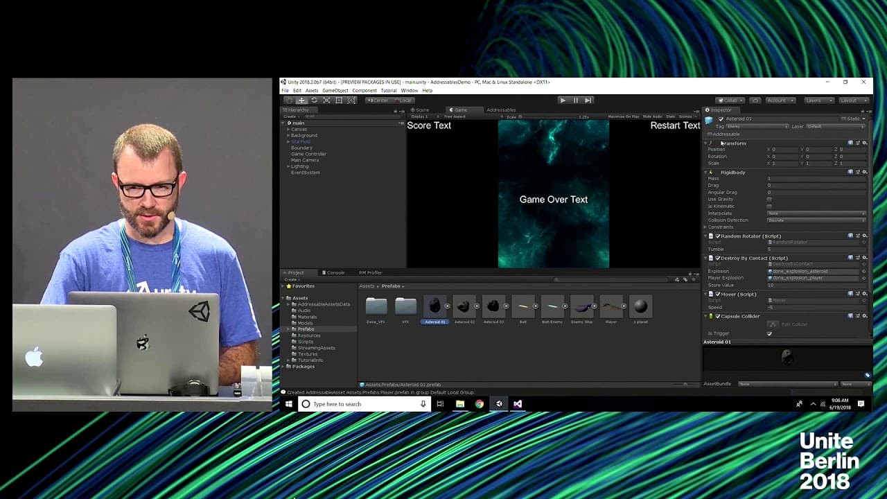Open the Collision Detection dropdown
Screen dimensions: 887x499
click(816, 220)
